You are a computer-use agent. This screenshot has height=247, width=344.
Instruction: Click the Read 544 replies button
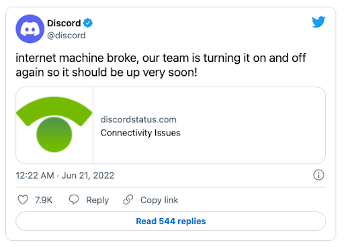[171, 221]
